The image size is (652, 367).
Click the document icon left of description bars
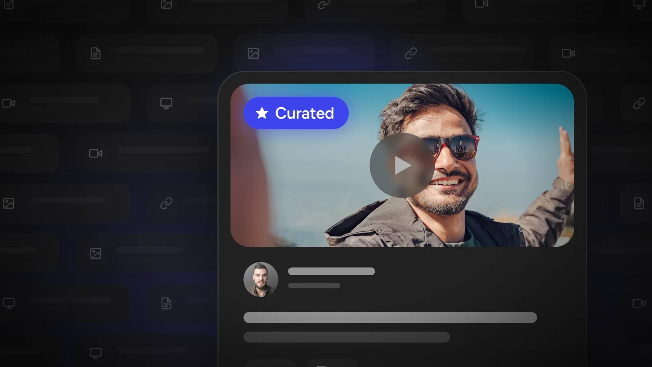166,303
